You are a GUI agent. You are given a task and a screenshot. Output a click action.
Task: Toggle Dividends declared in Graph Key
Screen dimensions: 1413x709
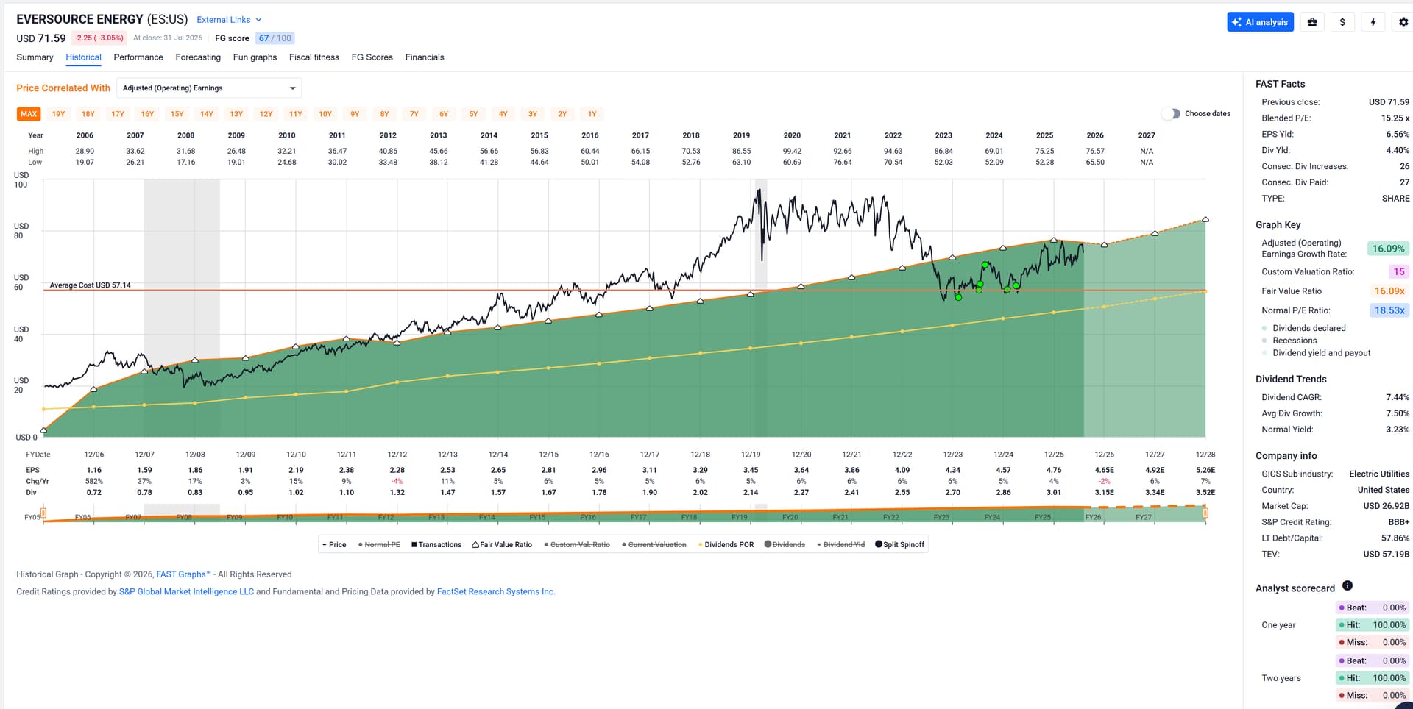[1304, 328]
